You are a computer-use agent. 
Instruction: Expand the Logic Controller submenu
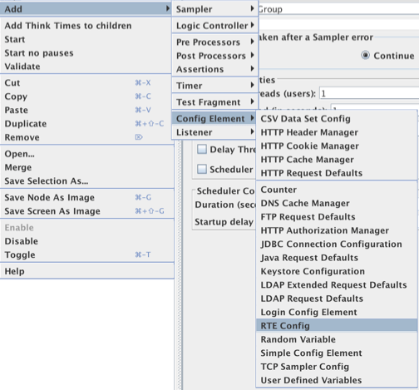click(215, 26)
